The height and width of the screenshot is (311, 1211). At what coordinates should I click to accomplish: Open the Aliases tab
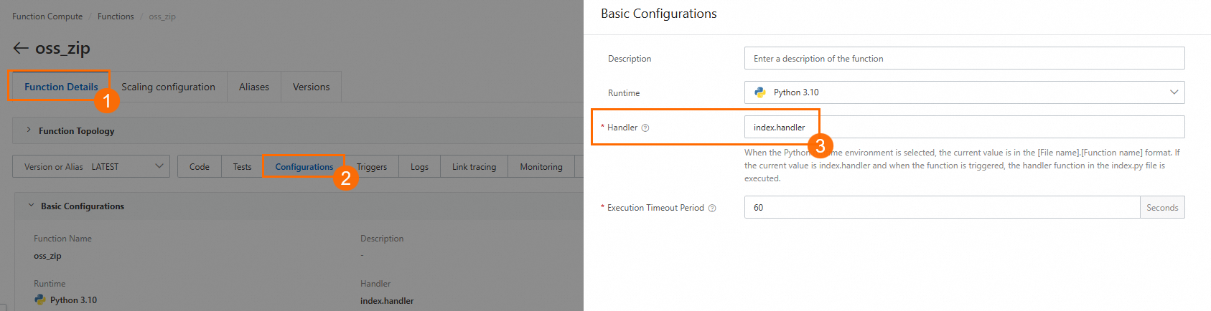tap(254, 87)
